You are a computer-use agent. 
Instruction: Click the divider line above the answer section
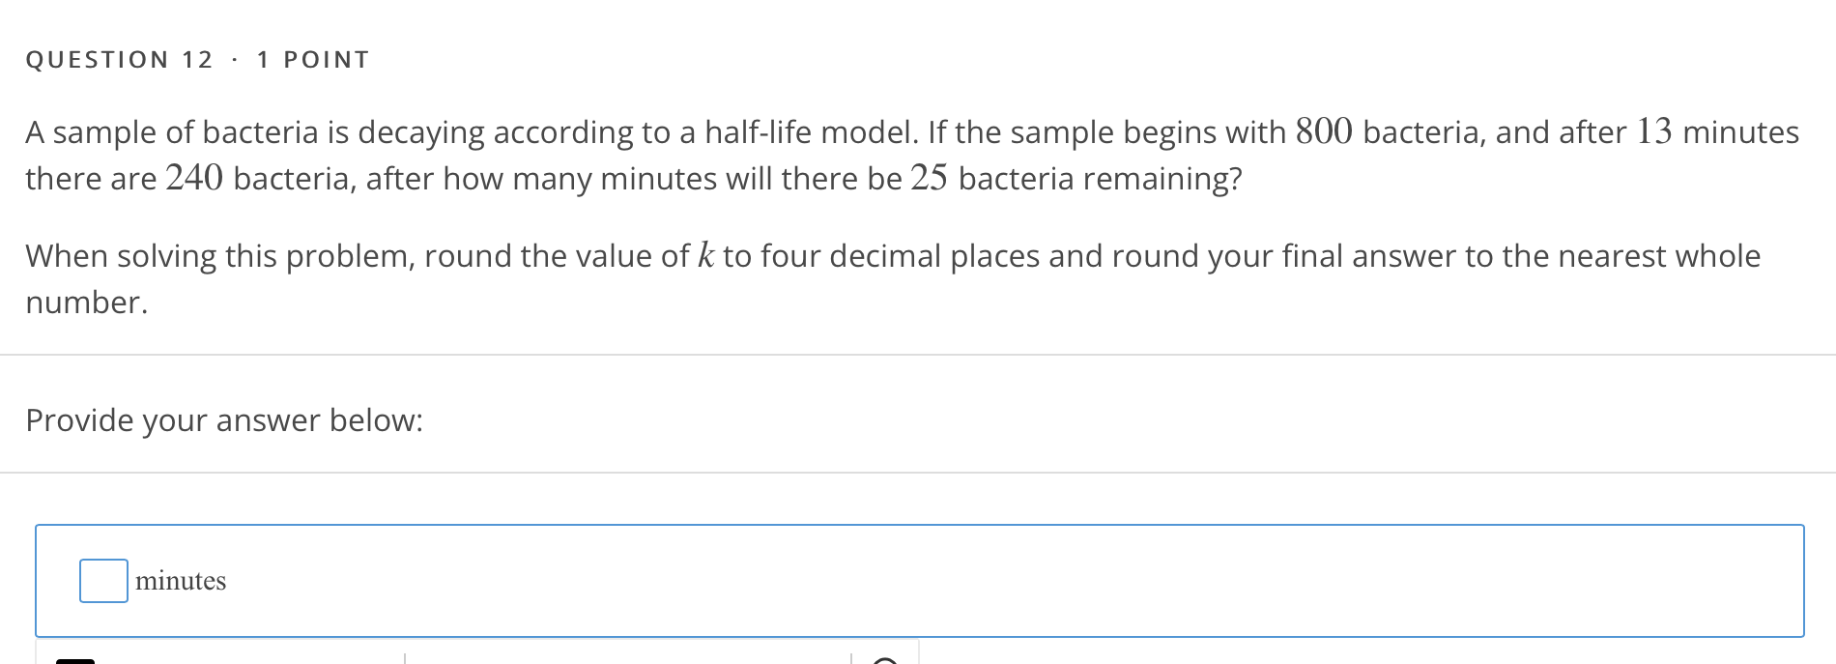point(918,352)
